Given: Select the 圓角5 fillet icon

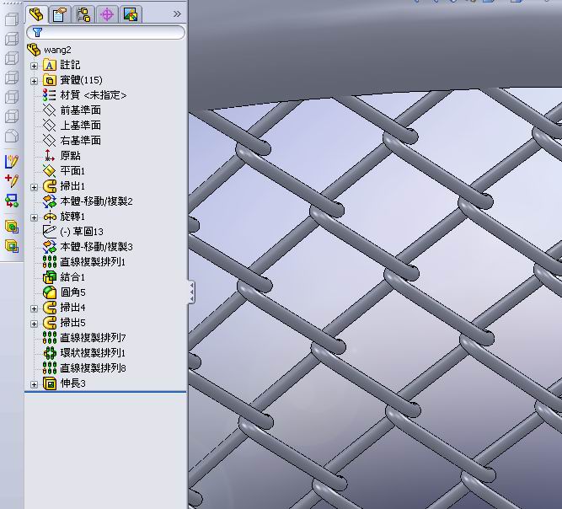Looking at the screenshot, I should 50,292.
